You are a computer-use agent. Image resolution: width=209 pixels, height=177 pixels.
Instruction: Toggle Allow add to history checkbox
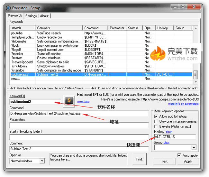coord(156,116)
